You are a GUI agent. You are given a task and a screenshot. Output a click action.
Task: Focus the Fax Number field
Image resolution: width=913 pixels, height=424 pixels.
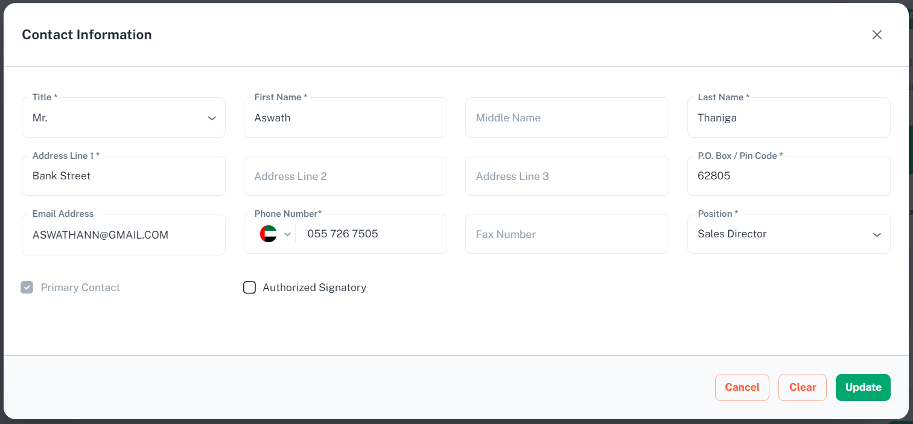click(567, 234)
